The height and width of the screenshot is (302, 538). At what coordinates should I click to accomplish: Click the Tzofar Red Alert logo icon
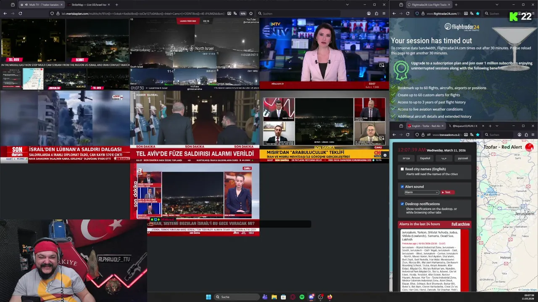coord(529,147)
